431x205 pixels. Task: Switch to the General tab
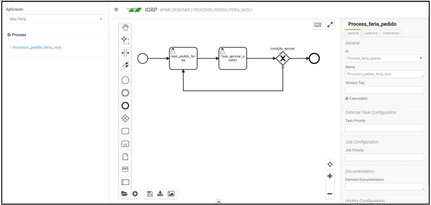[x=353, y=33]
